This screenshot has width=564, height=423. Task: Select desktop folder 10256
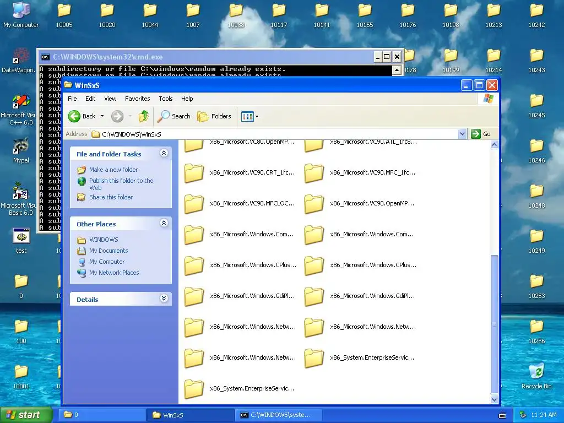point(536,332)
